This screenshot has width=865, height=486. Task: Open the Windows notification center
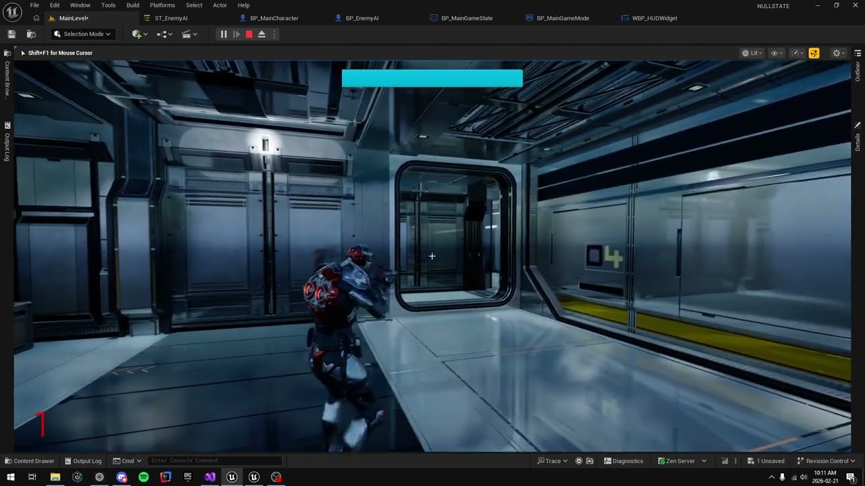850,477
